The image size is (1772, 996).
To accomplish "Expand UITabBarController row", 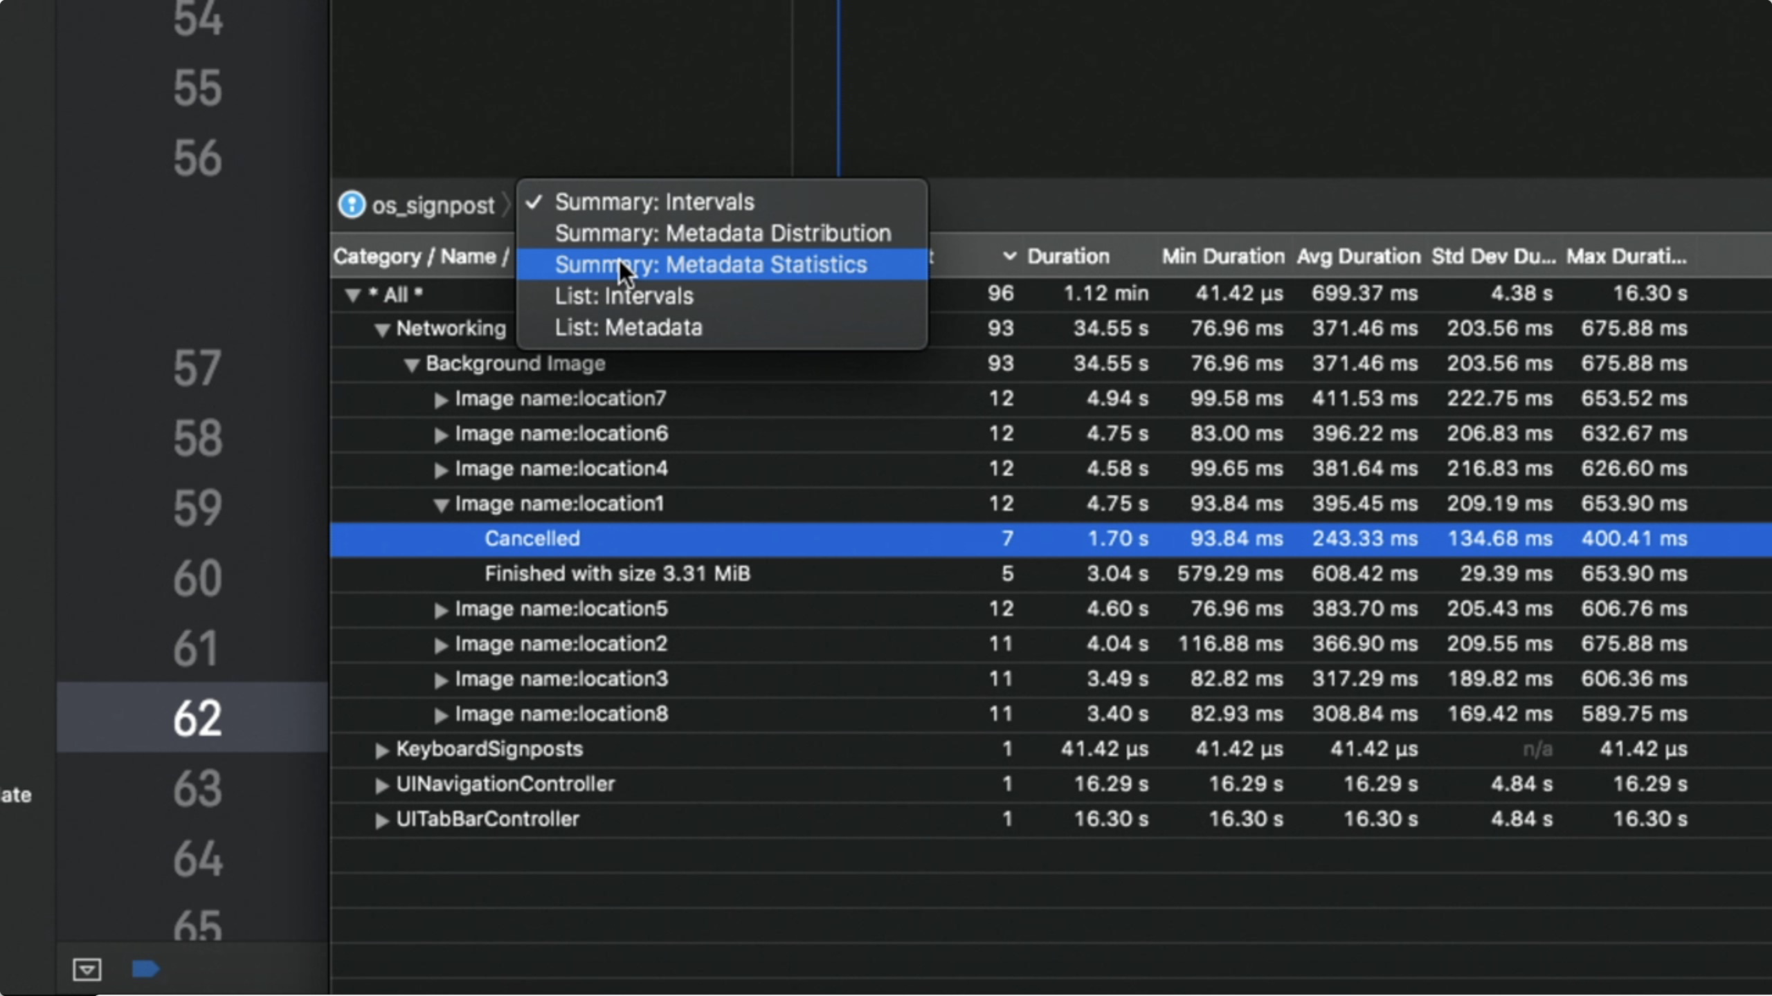I will pyautogui.click(x=381, y=820).
